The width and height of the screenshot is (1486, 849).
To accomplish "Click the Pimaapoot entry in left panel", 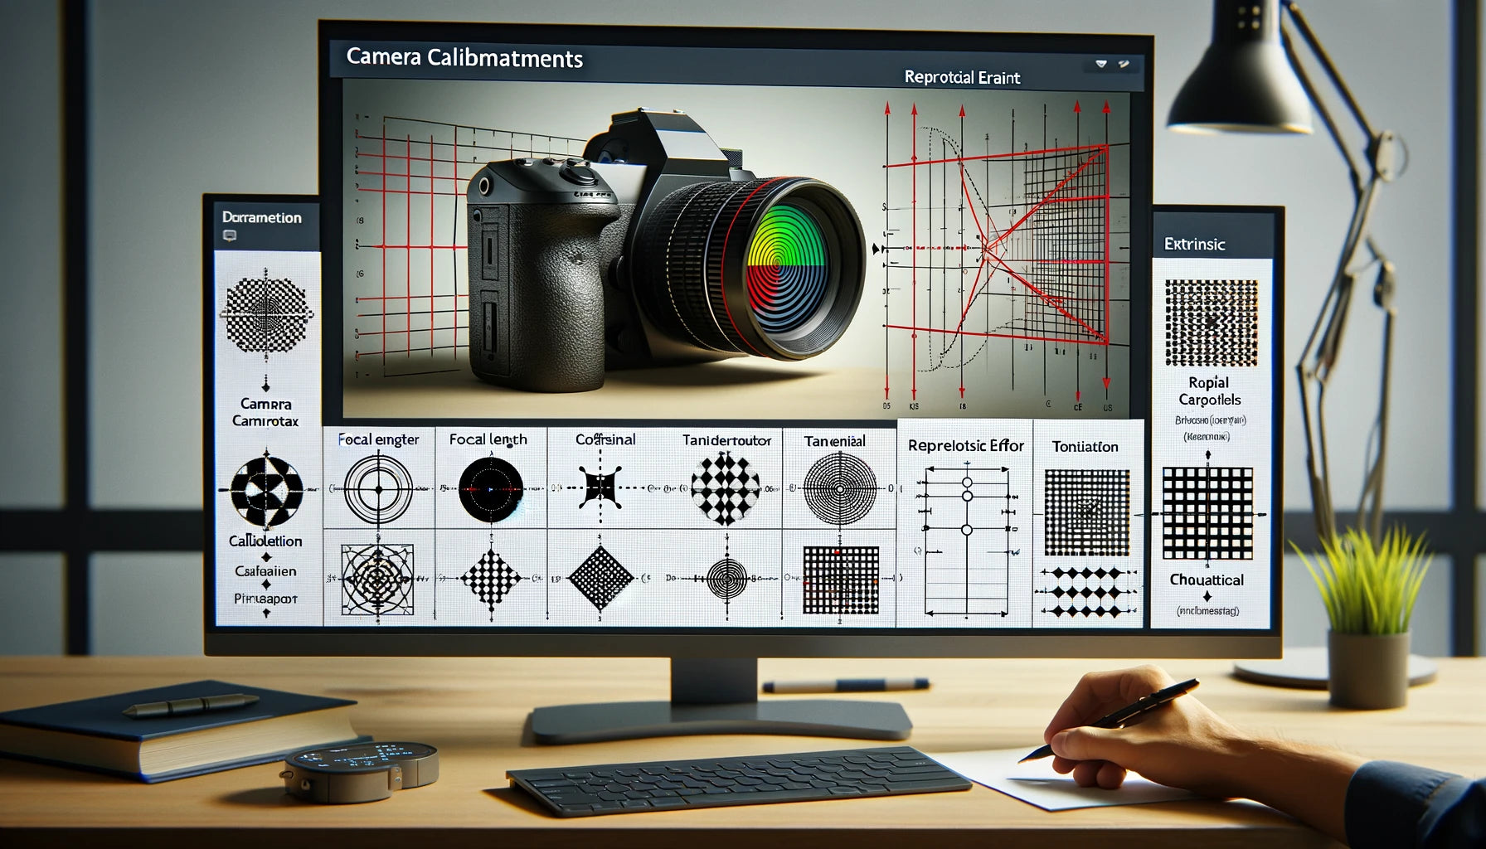I will (265, 598).
